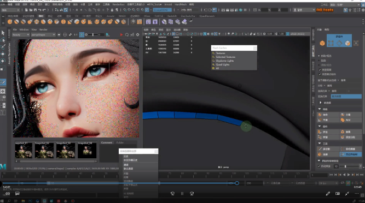Open the File menu in render view
The image size is (365, 203).
[15, 29]
